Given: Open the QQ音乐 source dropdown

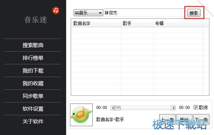Looking at the screenshot, I should click(x=88, y=13).
